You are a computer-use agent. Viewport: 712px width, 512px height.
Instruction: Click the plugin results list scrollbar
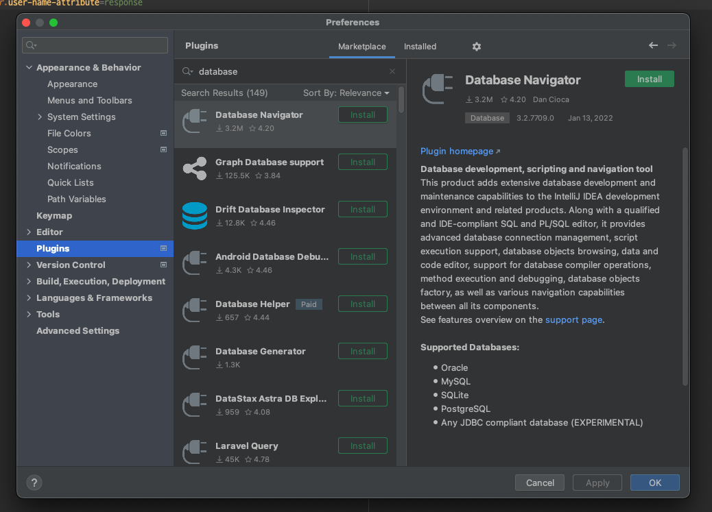click(x=401, y=100)
